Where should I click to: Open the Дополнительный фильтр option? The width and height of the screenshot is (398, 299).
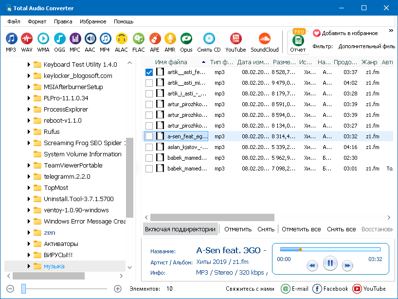(366, 46)
